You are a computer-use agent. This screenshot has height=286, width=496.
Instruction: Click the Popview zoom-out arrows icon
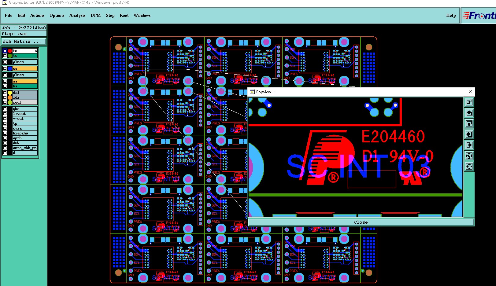tap(469, 166)
